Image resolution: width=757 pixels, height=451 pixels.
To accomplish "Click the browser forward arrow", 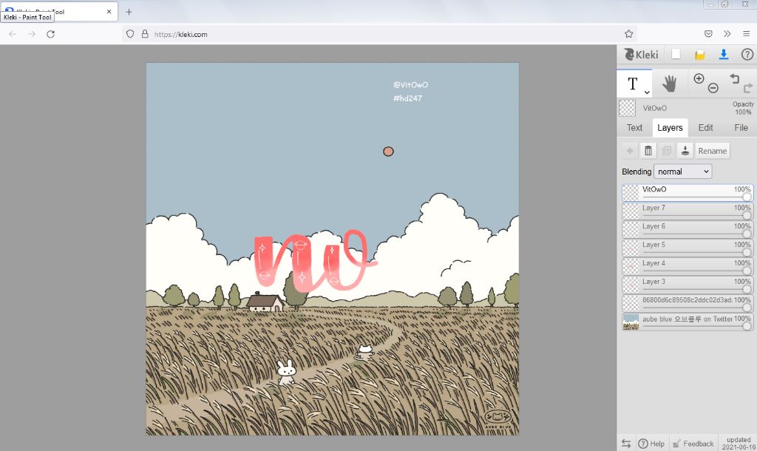I will click(x=31, y=34).
